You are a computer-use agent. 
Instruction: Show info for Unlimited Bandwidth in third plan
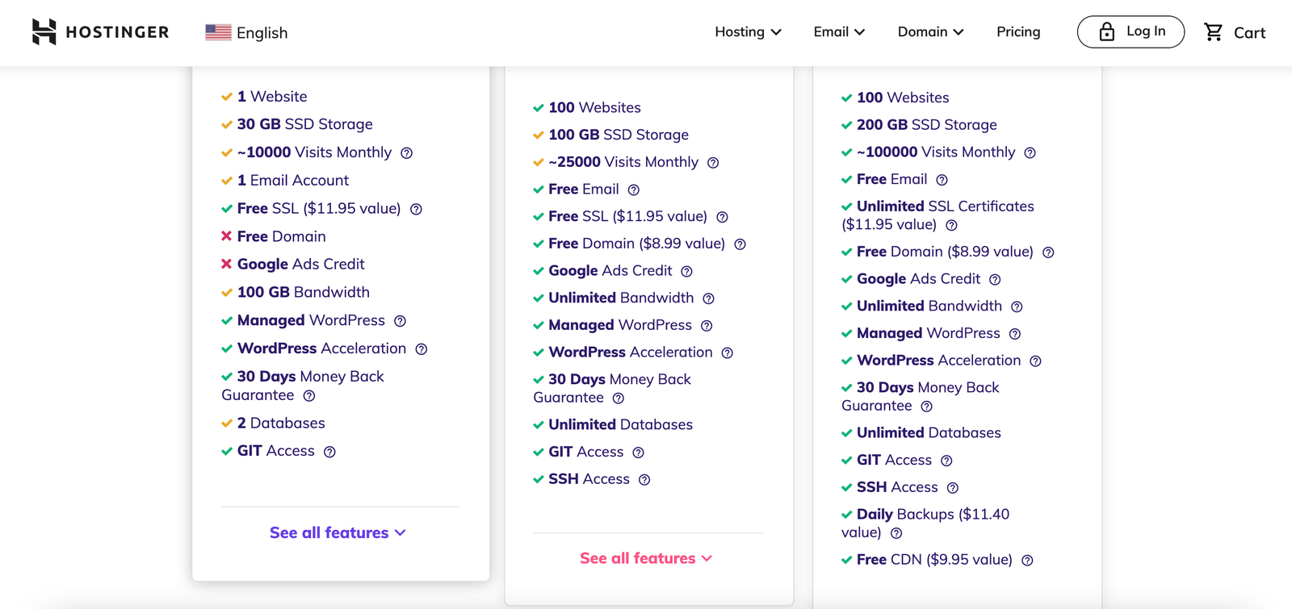click(x=1017, y=307)
